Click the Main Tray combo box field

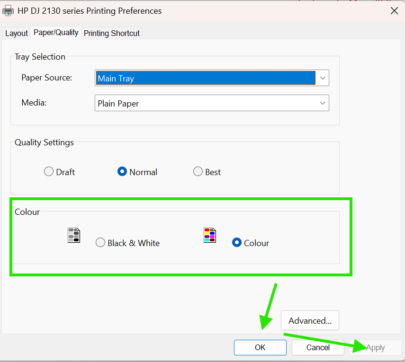(x=212, y=78)
